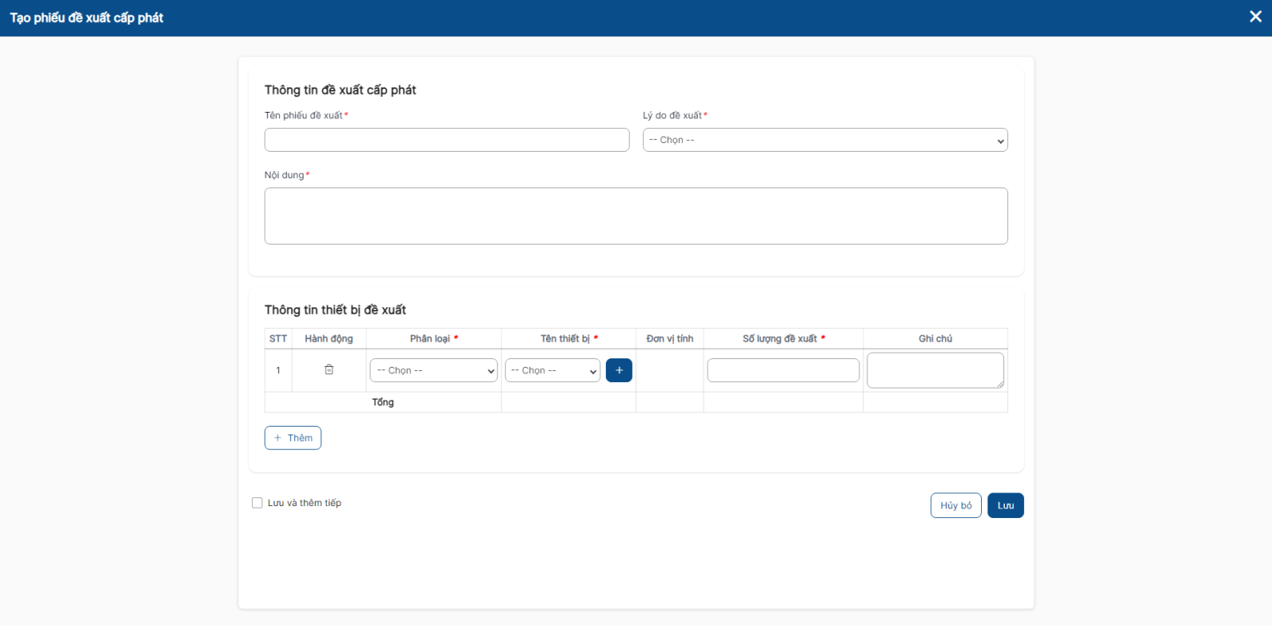Click the Thông tin đề xuất cấp phát heading

click(x=340, y=90)
